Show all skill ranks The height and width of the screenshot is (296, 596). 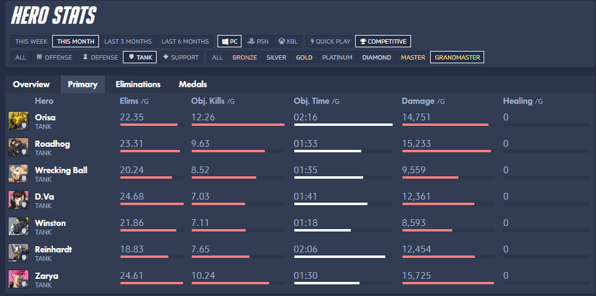coord(217,57)
